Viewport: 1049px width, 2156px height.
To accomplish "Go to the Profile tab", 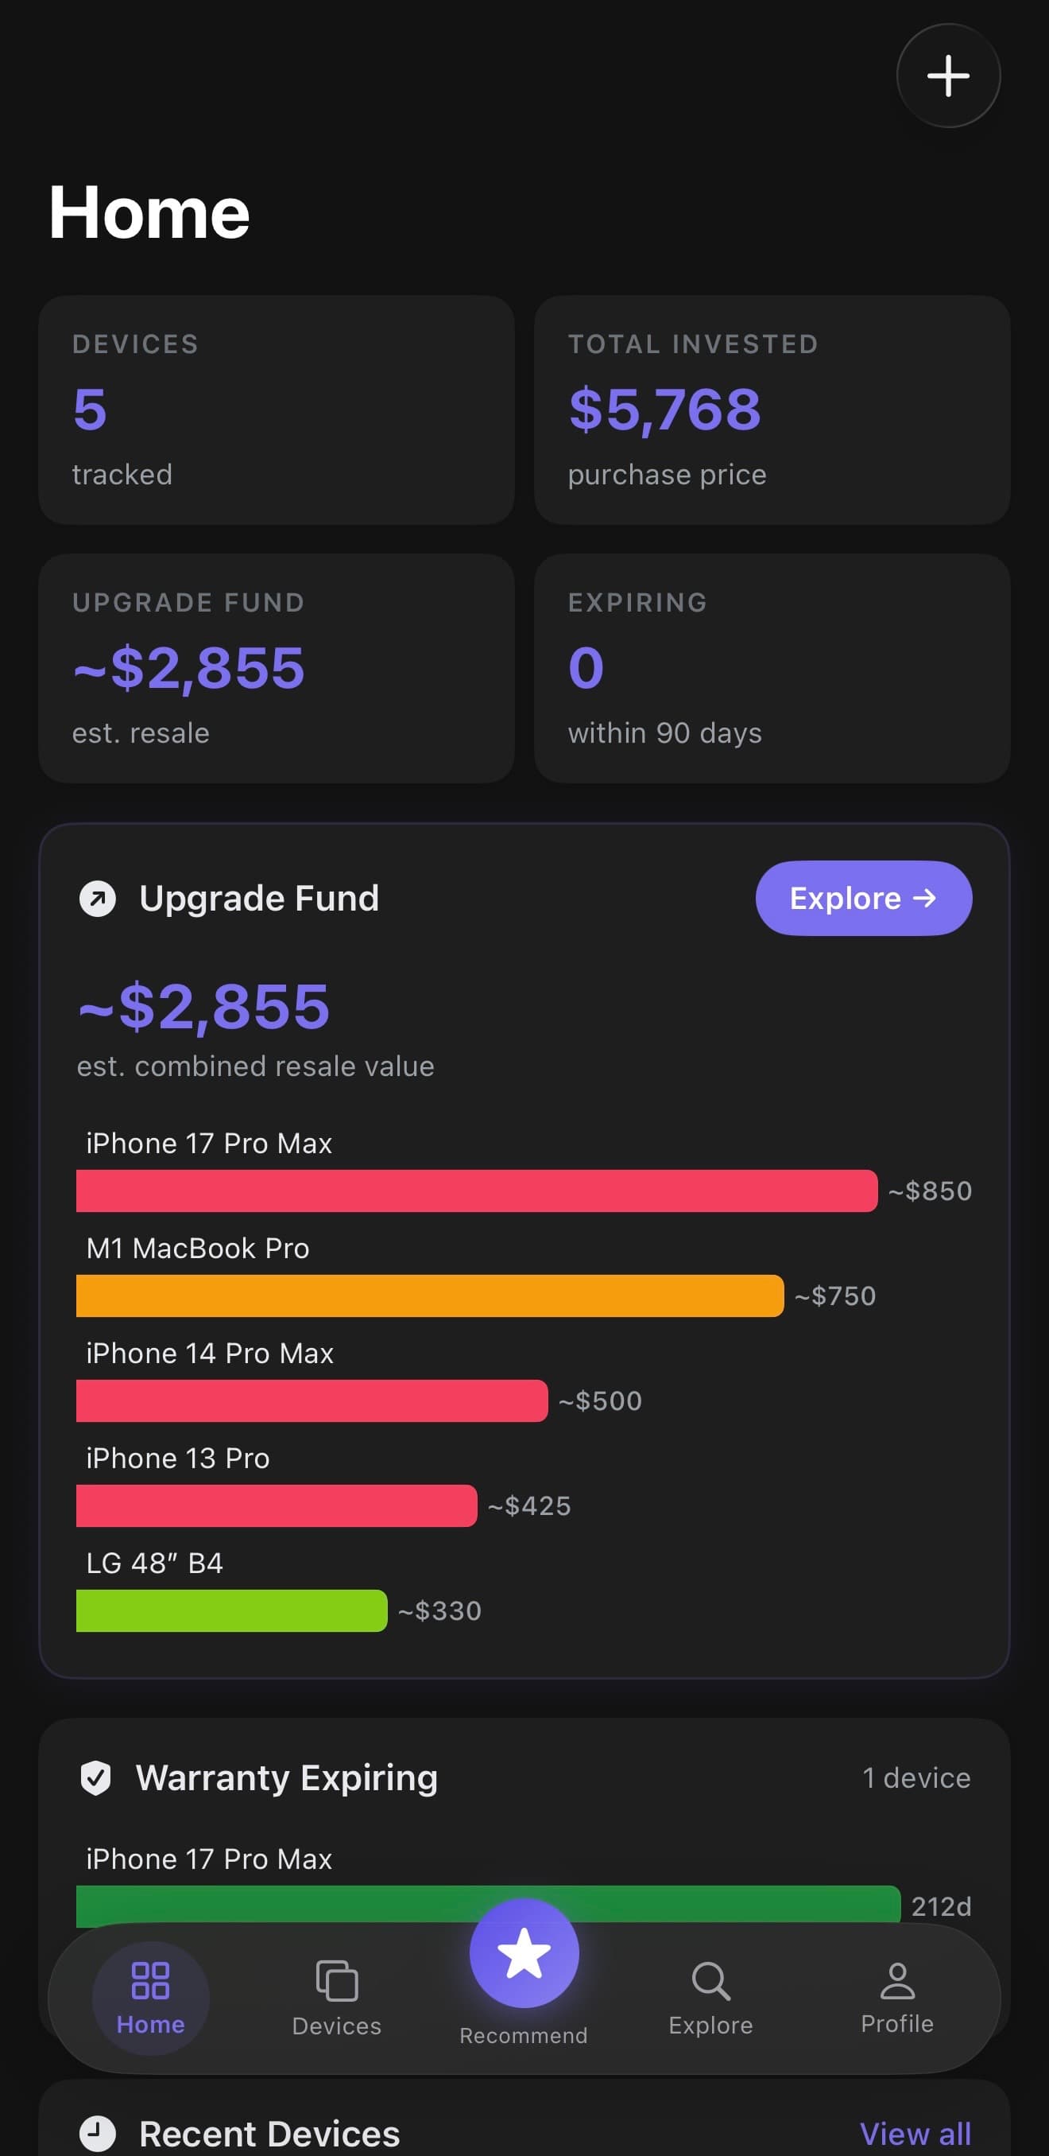I will pyautogui.click(x=896, y=1999).
